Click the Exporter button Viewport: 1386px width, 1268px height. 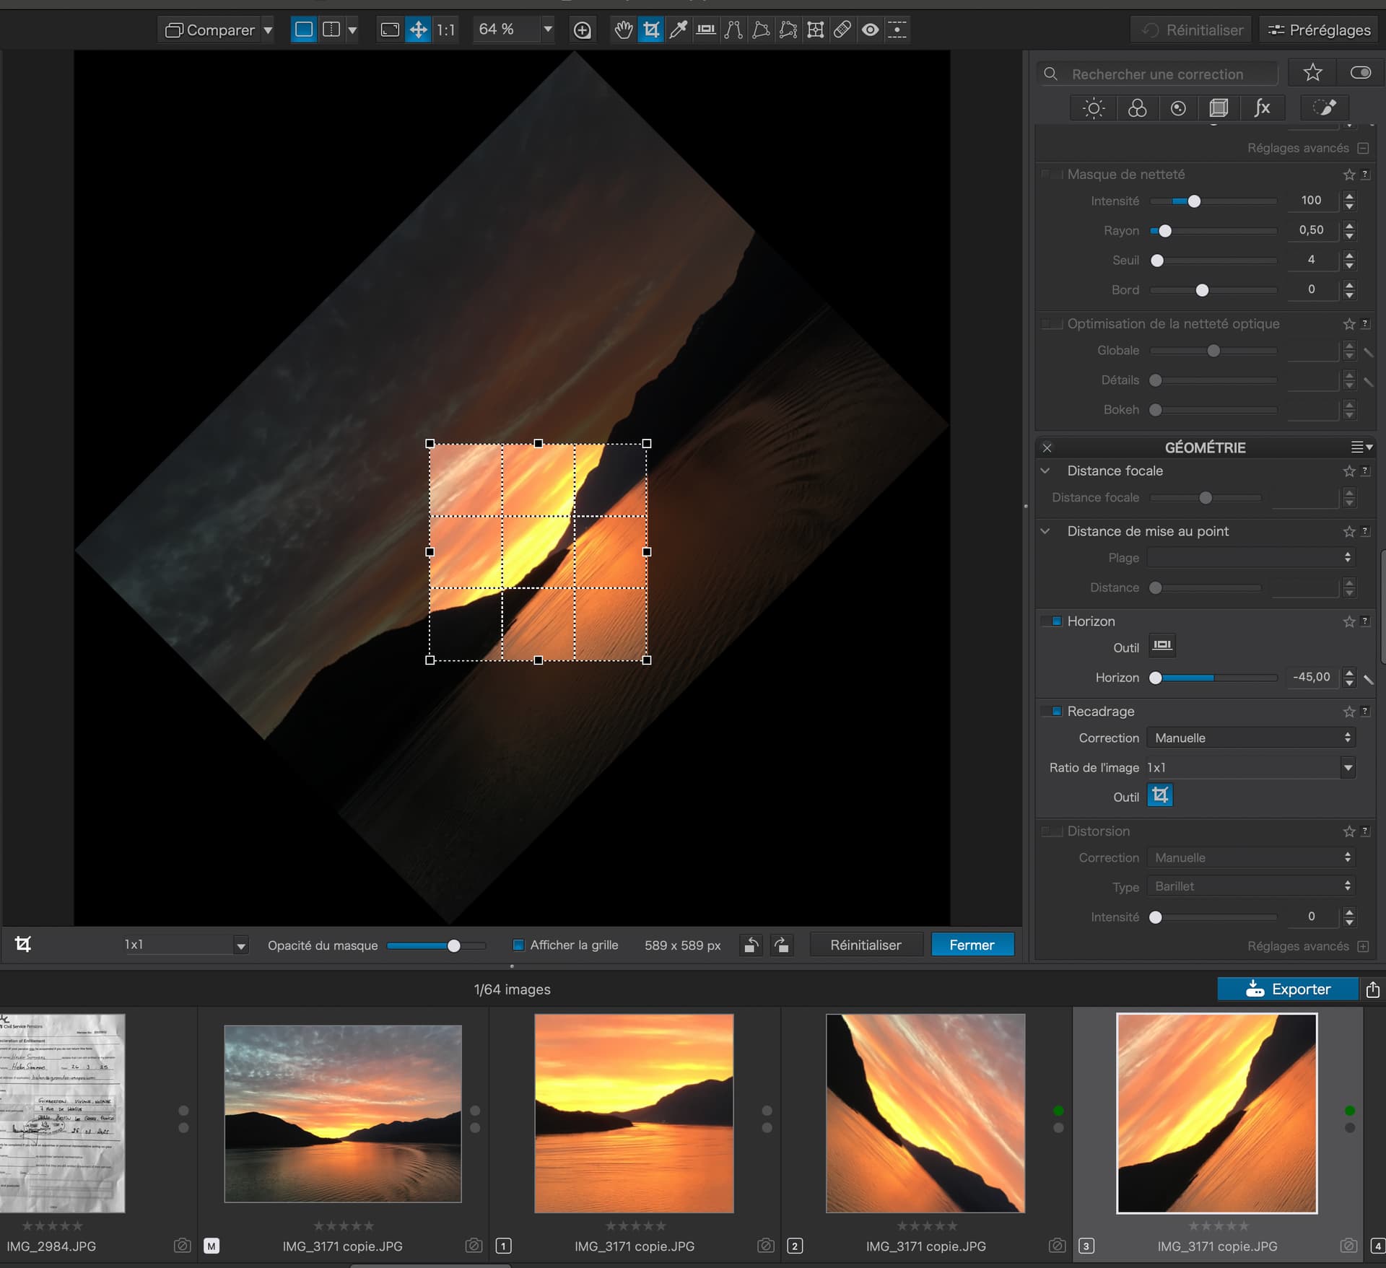click(1287, 989)
